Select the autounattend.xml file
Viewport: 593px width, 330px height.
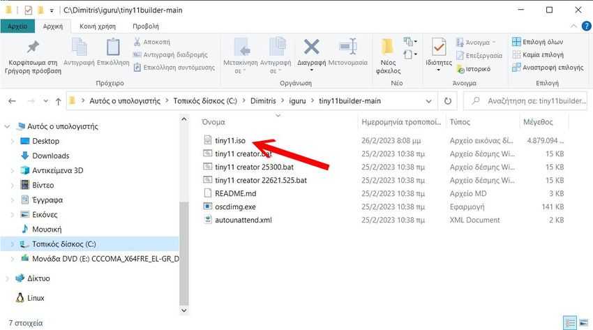[x=243, y=220]
